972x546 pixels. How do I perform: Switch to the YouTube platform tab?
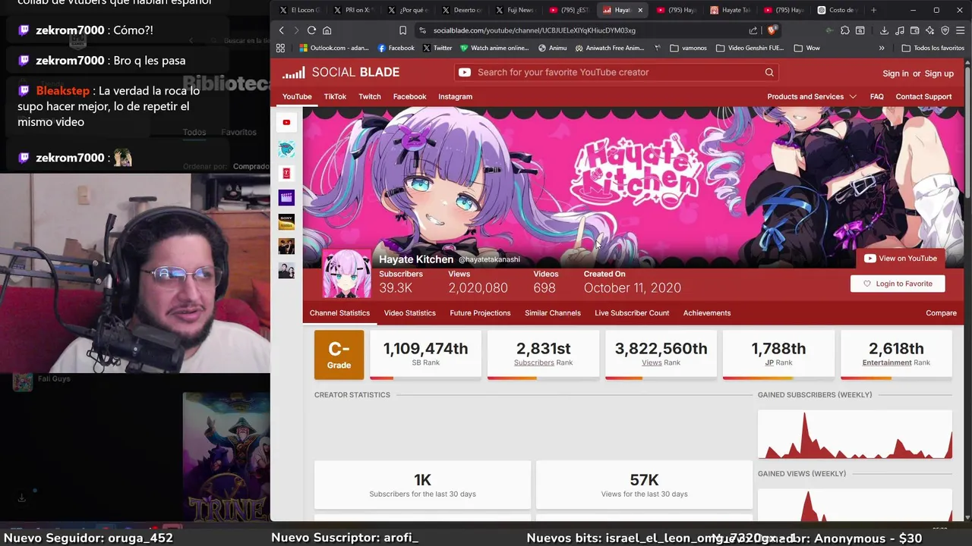click(x=297, y=96)
